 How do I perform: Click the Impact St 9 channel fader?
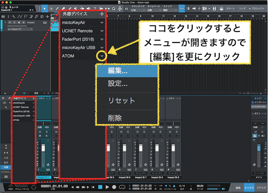[x=173, y=148]
